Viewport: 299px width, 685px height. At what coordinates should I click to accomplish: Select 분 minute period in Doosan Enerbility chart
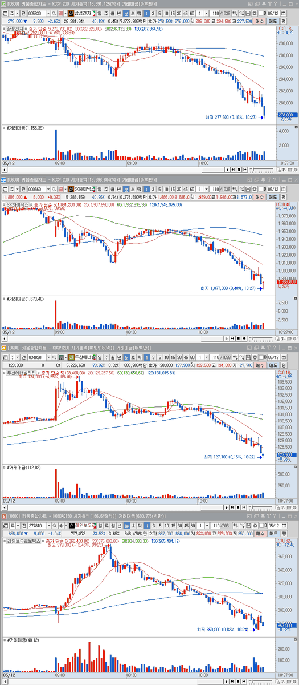coord(125,357)
